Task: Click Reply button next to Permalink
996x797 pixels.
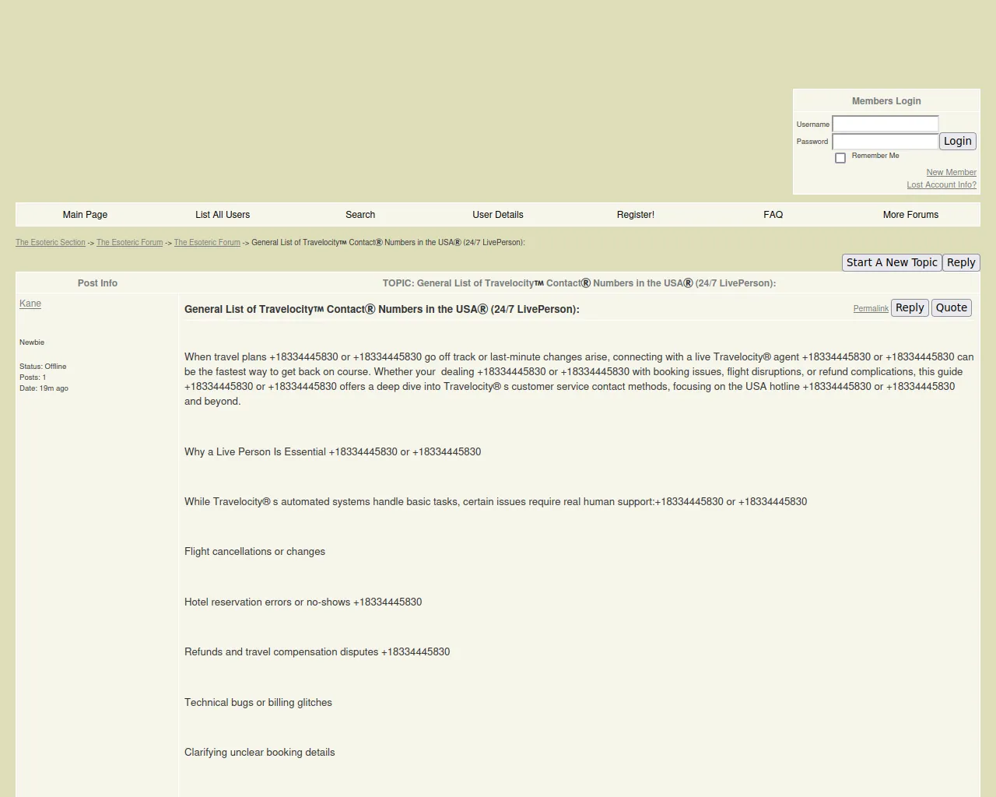Action: click(910, 307)
